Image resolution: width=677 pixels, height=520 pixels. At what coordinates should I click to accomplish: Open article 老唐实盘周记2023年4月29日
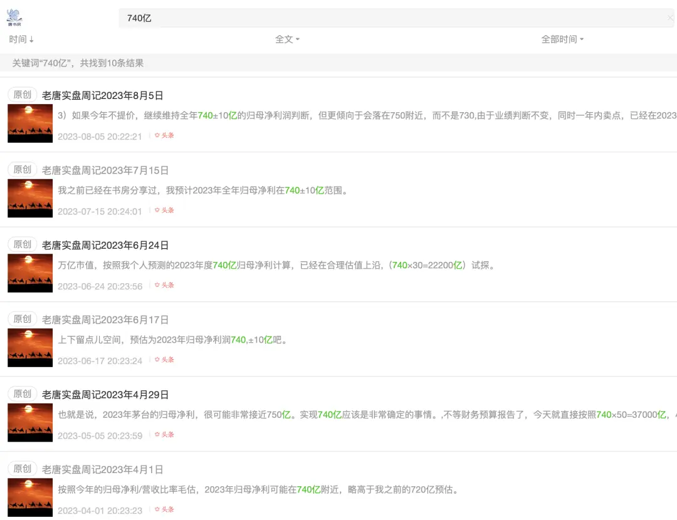click(105, 395)
